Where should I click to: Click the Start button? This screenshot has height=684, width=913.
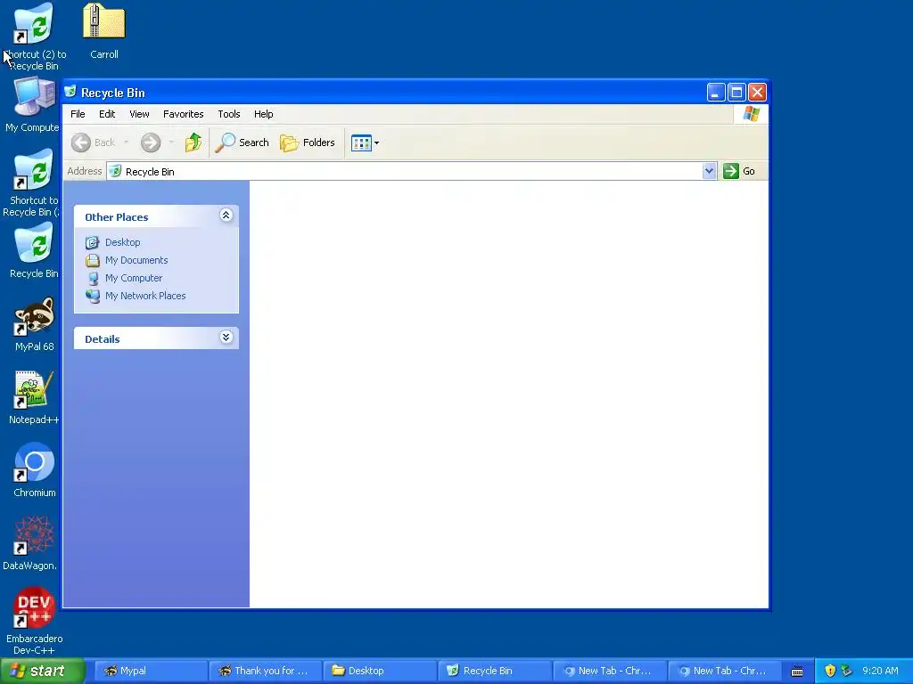coord(42,671)
